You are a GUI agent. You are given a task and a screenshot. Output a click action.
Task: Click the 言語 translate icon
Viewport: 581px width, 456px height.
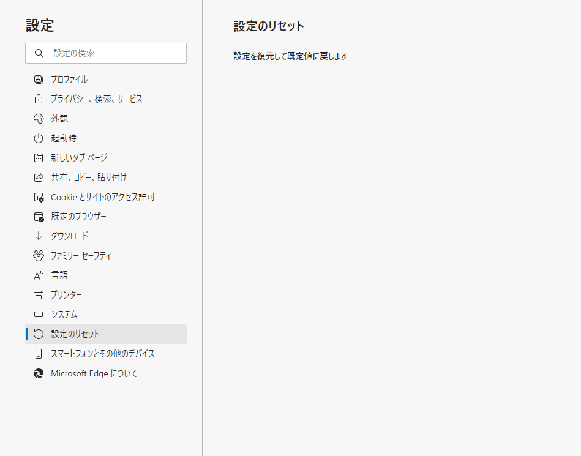pos(39,275)
